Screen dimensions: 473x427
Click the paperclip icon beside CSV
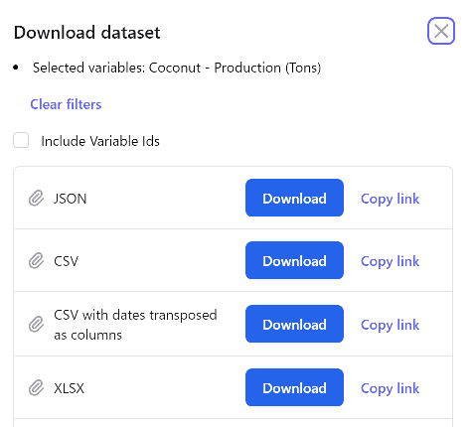pos(36,261)
